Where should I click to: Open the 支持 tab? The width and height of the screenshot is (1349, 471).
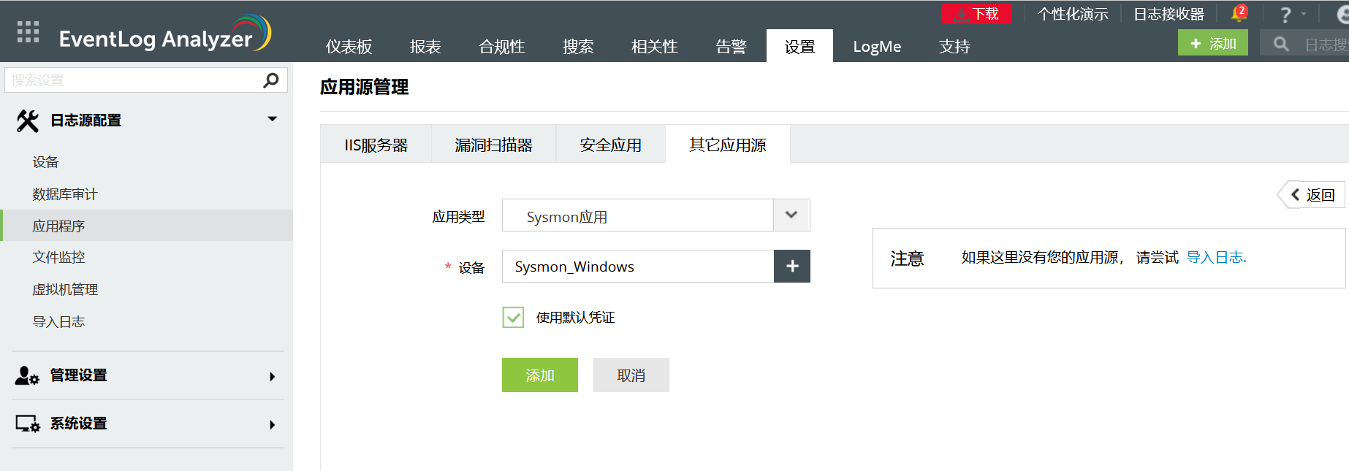pyautogui.click(x=954, y=47)
